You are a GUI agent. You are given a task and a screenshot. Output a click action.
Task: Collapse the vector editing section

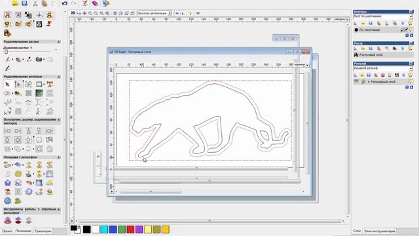click(58, 77)
